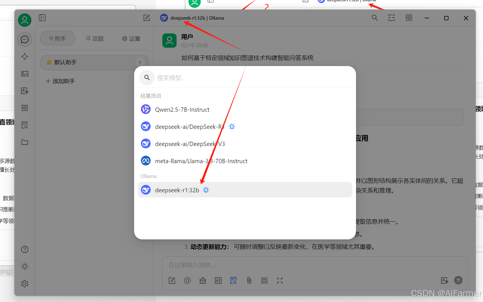Click the clear context lines icon

[x=264, y=281]
